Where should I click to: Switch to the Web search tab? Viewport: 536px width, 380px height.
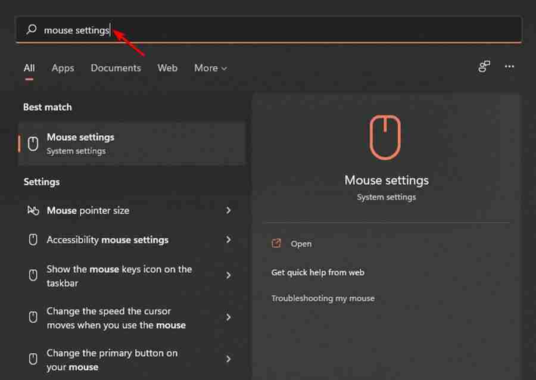tap(167, 68)
